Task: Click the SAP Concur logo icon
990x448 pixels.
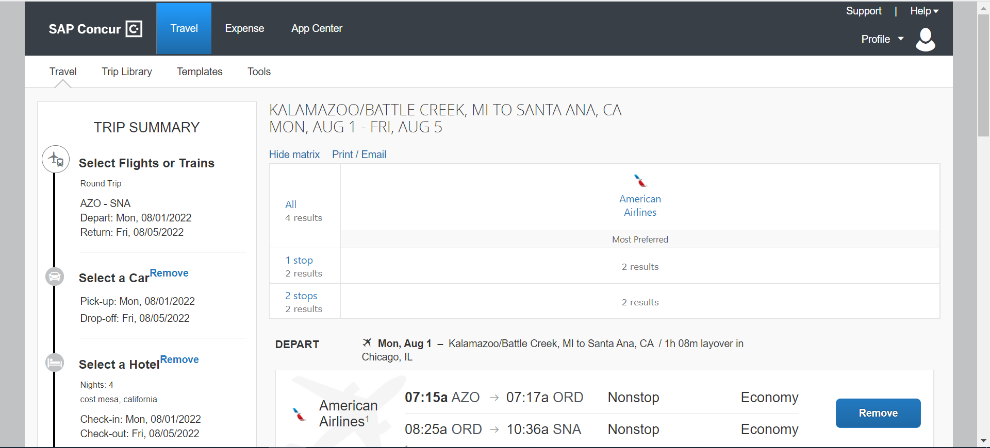Action: coord(134,29)
